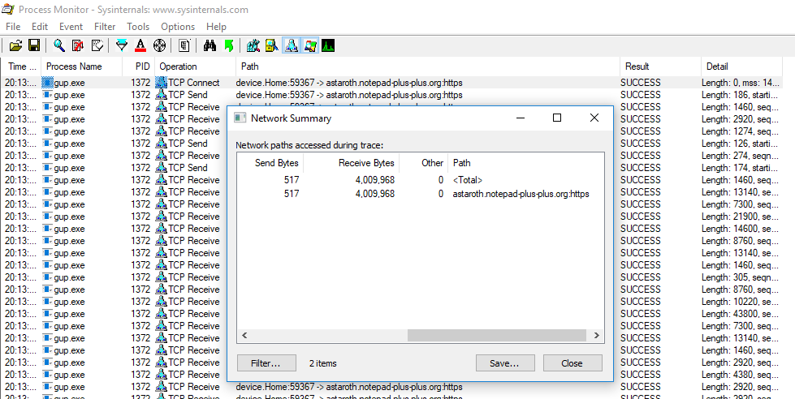Click the Path column header in Network Summary

click(x=525, y=162)
